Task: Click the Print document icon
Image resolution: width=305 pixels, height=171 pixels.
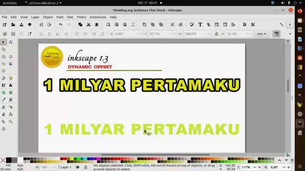Action: click(30, 25)
